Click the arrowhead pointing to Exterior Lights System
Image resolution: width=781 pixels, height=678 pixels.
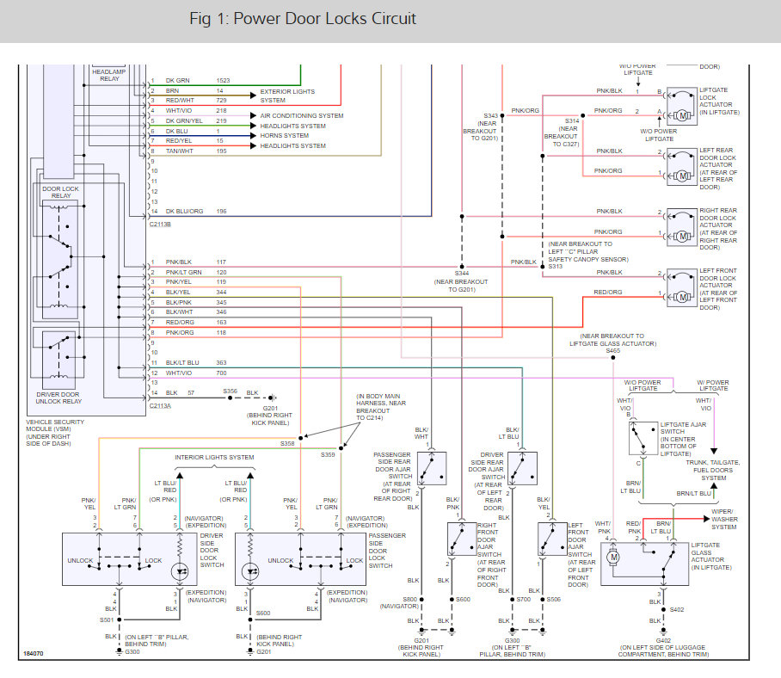tap(253, 96)
